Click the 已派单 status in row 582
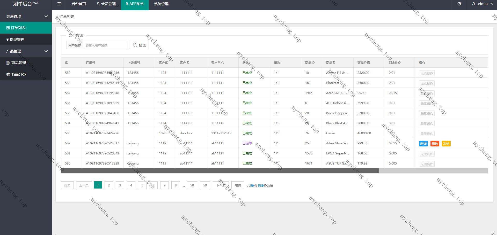 click(247, 143)
